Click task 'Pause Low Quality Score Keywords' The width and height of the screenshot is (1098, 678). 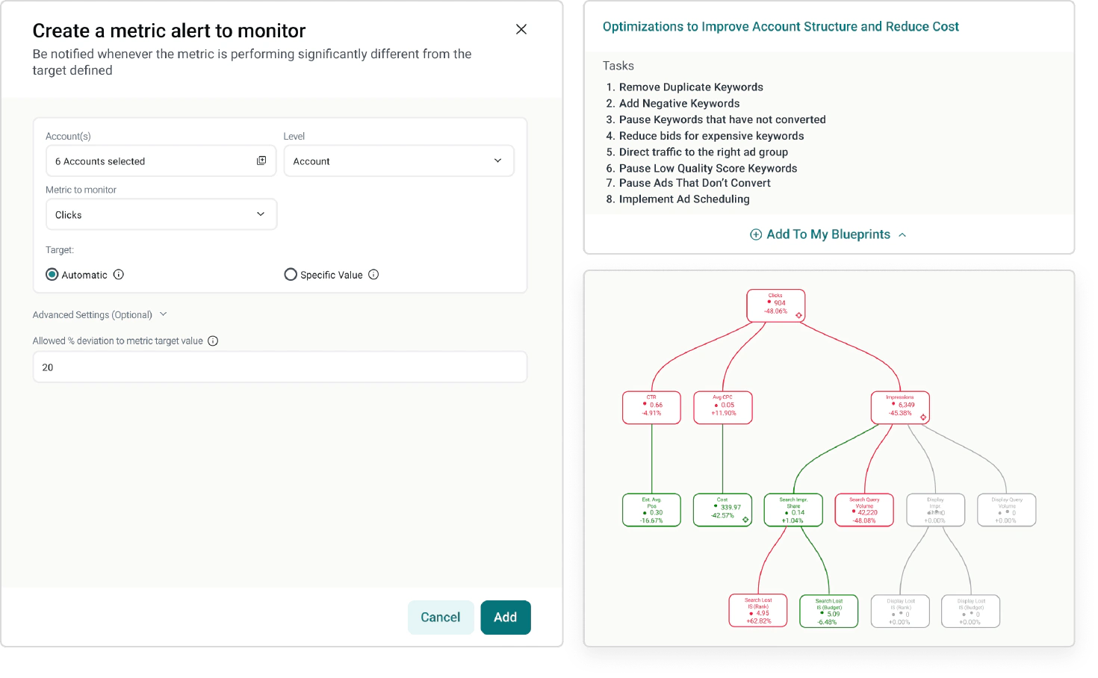click(x=708, y=169)
